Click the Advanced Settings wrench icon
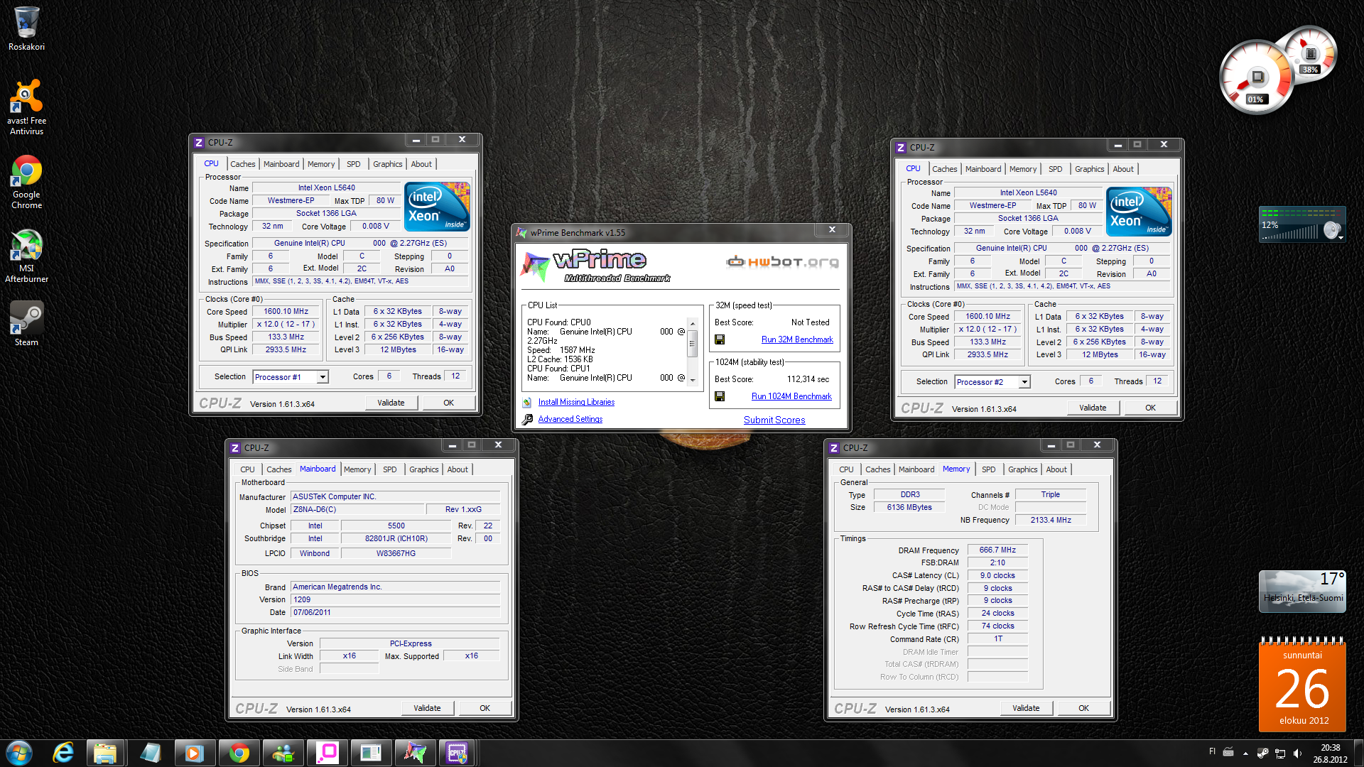Image resolution: width=1364 pixels, height=767 pixels. click(527, 420)
